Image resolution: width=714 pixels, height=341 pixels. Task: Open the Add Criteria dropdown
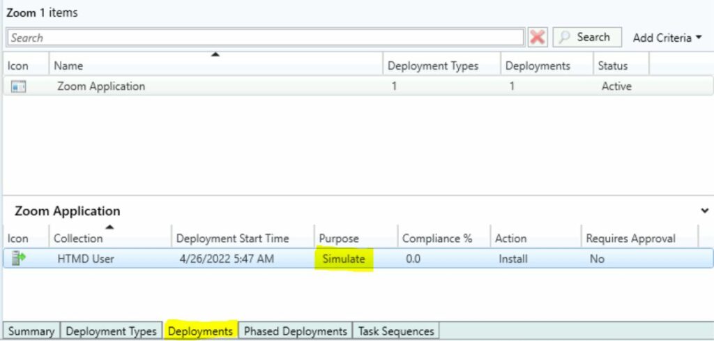tap(667, 38)
